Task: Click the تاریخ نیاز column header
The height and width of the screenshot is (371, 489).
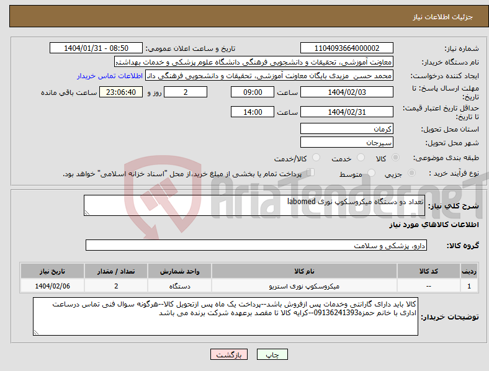Action: point(52,271)
